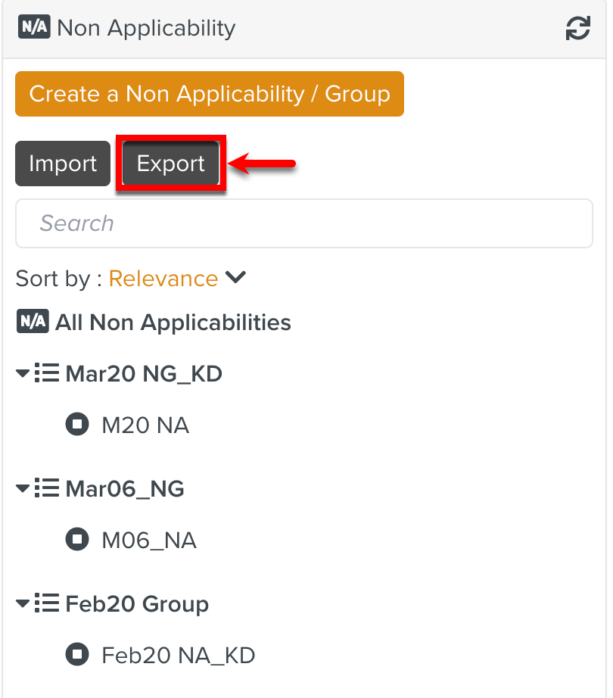Click the round icon beside M20 NA
Image resolution: width=613 pixels, height=698 pixels.
(x=77, y=424)
